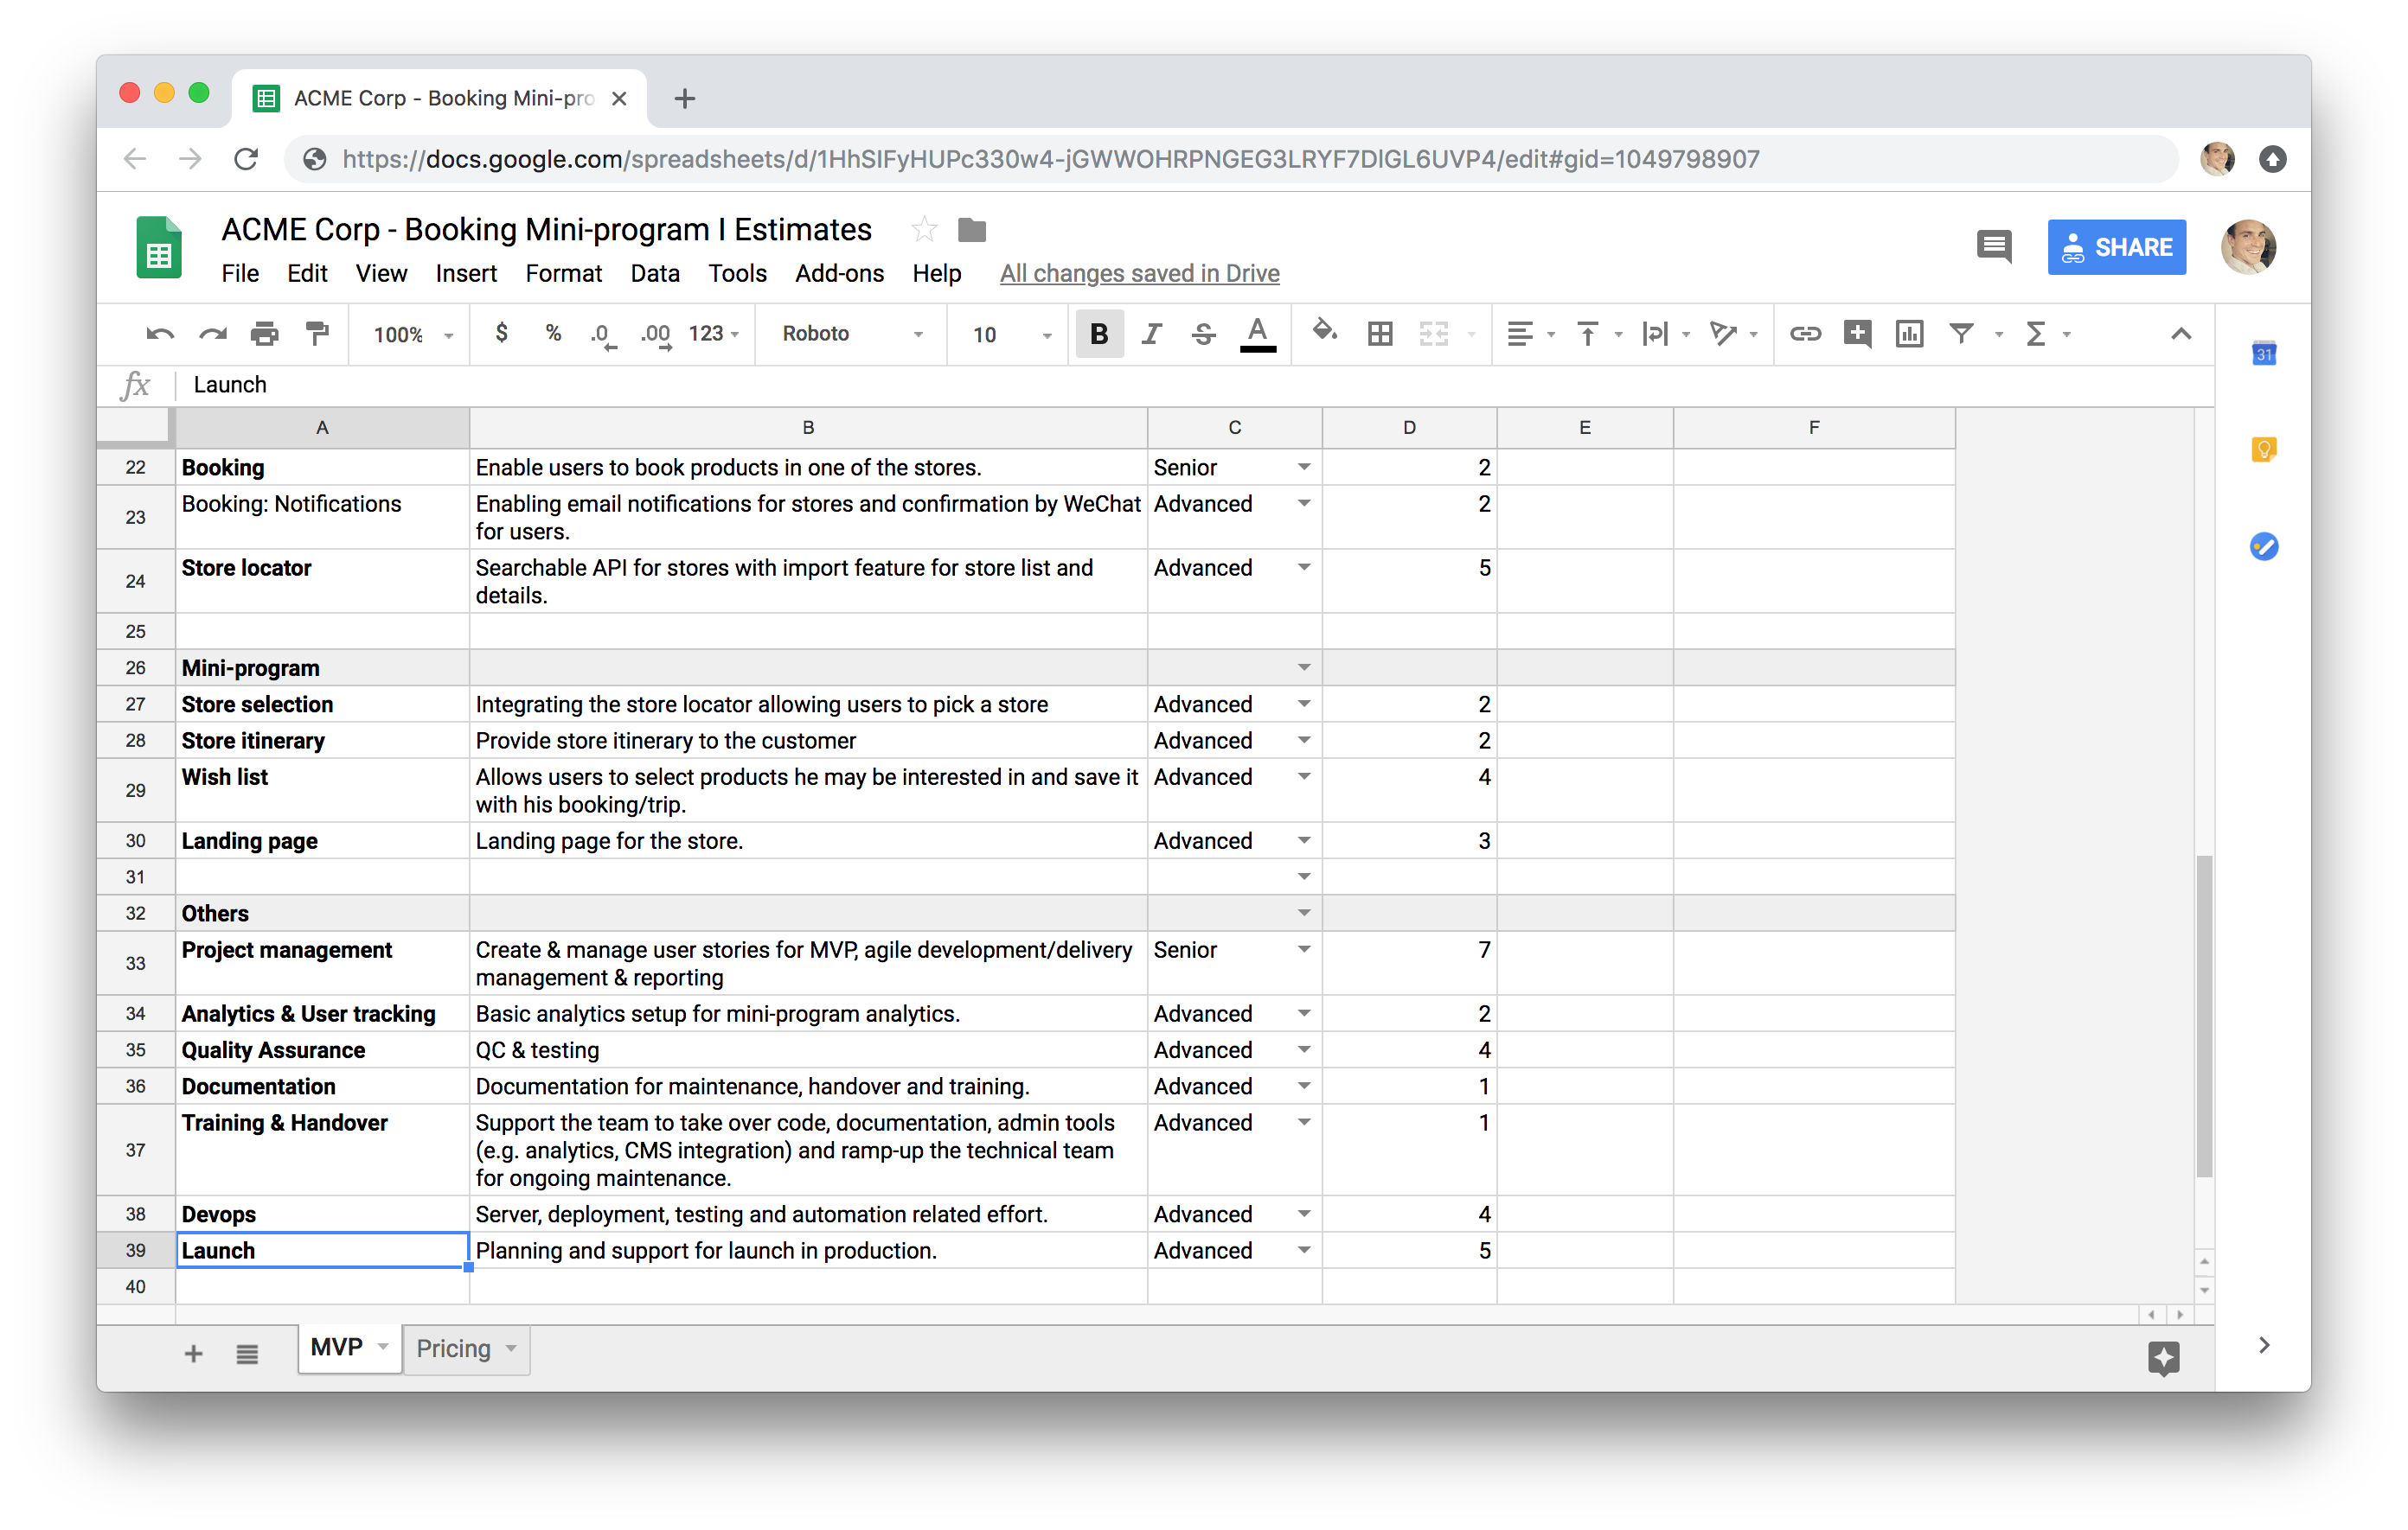2408x1530 pixels.
Task: Format as currency with dollar icon
Action: pyautogui.click(x=502, y=334)
